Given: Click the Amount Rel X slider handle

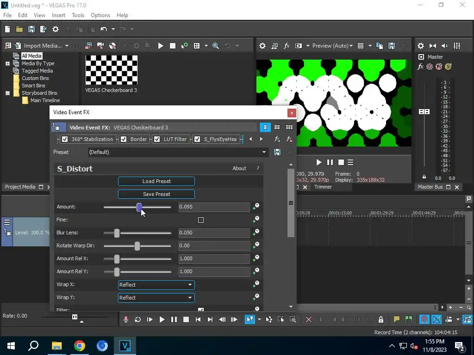Looking at the screenshot, I should [x=117, y=259].
